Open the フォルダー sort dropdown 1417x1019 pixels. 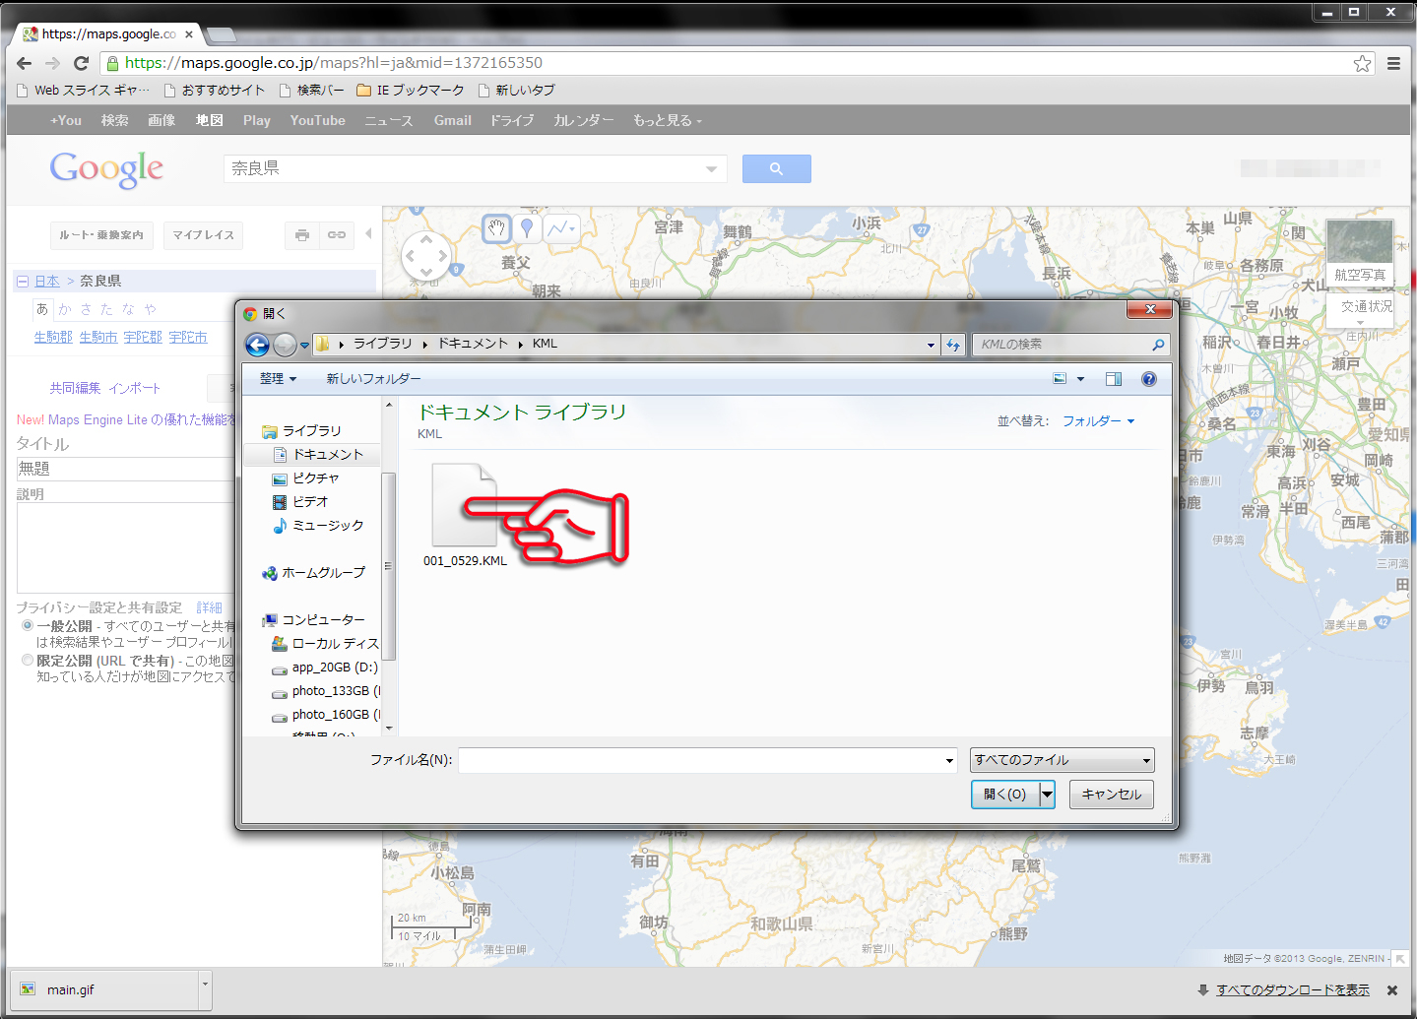(x=1098, y=421)
